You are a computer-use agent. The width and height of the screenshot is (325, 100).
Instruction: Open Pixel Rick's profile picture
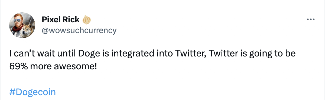(22, 25)
